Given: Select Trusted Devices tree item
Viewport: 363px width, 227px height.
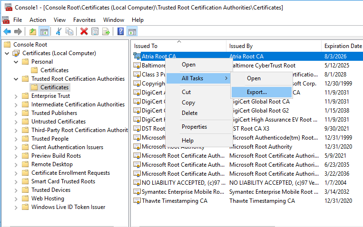Looking at the screenshot, I should pyautogui.click(x=51, y=190).
